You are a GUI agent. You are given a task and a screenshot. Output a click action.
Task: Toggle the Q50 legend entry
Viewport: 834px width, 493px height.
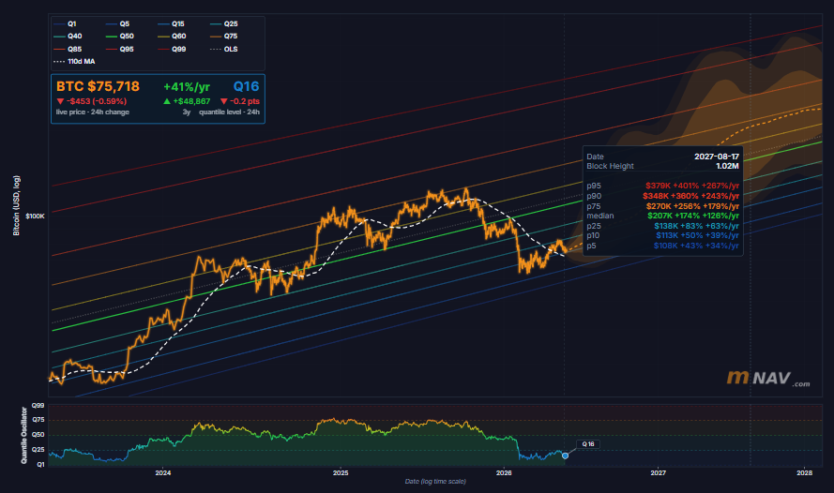pos(120,37)
